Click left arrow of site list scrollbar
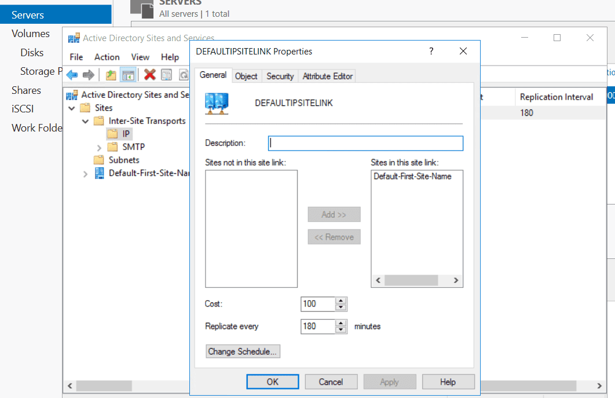The height and width of the screenshot is (398, 615). tap(378, 280)
